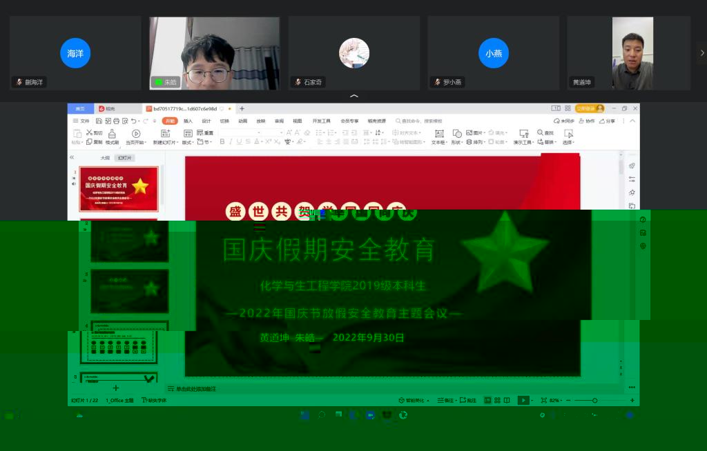
Task: Switch to Slide Sorter view in status bar
Action: click(497, 400)
